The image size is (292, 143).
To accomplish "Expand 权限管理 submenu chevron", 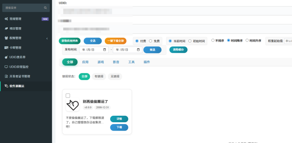I will click(x=47, y=39).
